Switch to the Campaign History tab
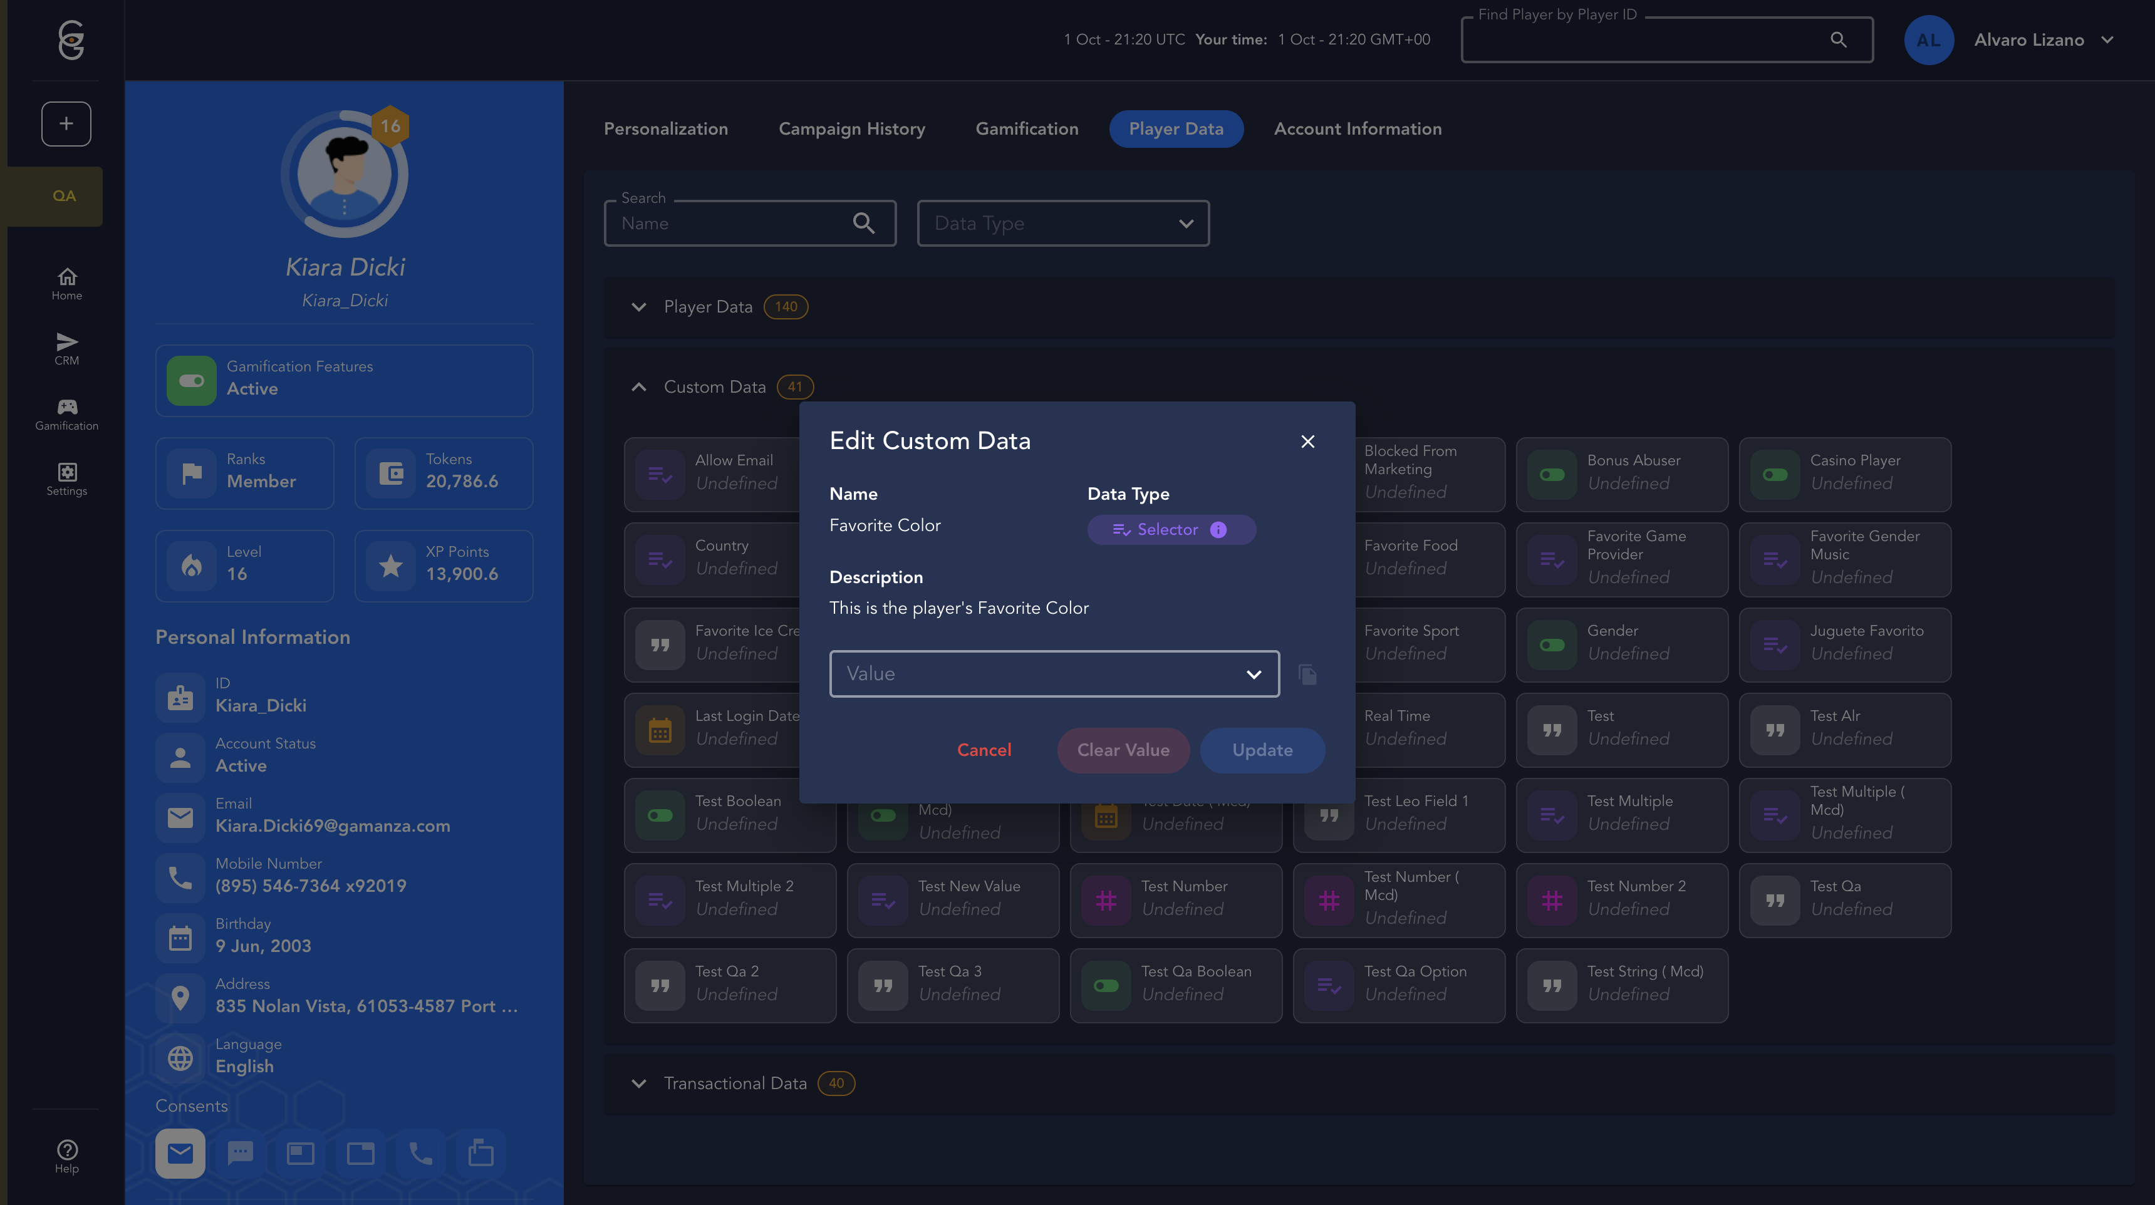The width and height of the screenshot is (2155, 1205). tap(851, 129)
